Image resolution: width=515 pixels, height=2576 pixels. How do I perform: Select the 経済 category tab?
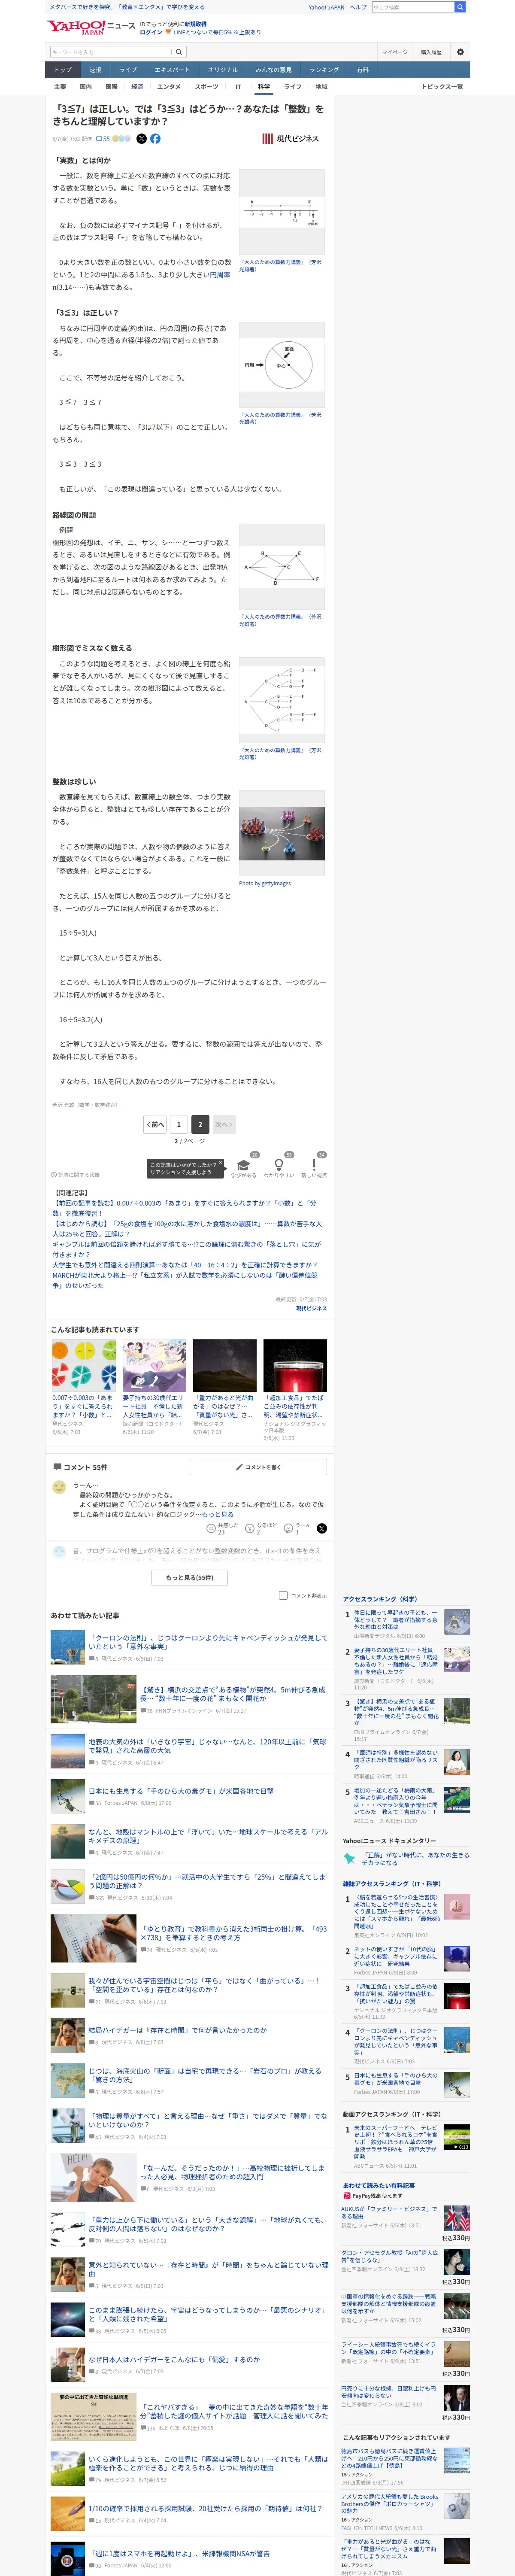(x=137, y=87)
